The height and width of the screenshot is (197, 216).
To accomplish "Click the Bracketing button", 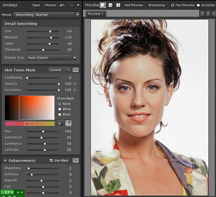I will [157, 5].
